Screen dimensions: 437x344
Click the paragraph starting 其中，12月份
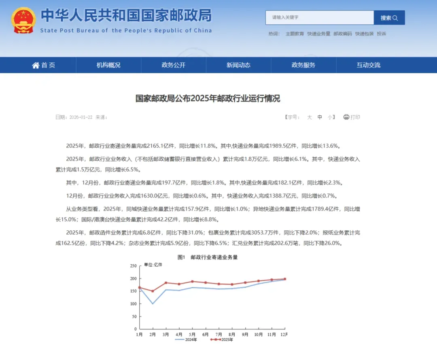[x=205, y=183]
